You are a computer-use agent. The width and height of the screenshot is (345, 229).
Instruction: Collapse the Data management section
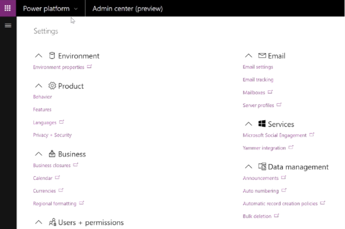click(x=249, y=167)
